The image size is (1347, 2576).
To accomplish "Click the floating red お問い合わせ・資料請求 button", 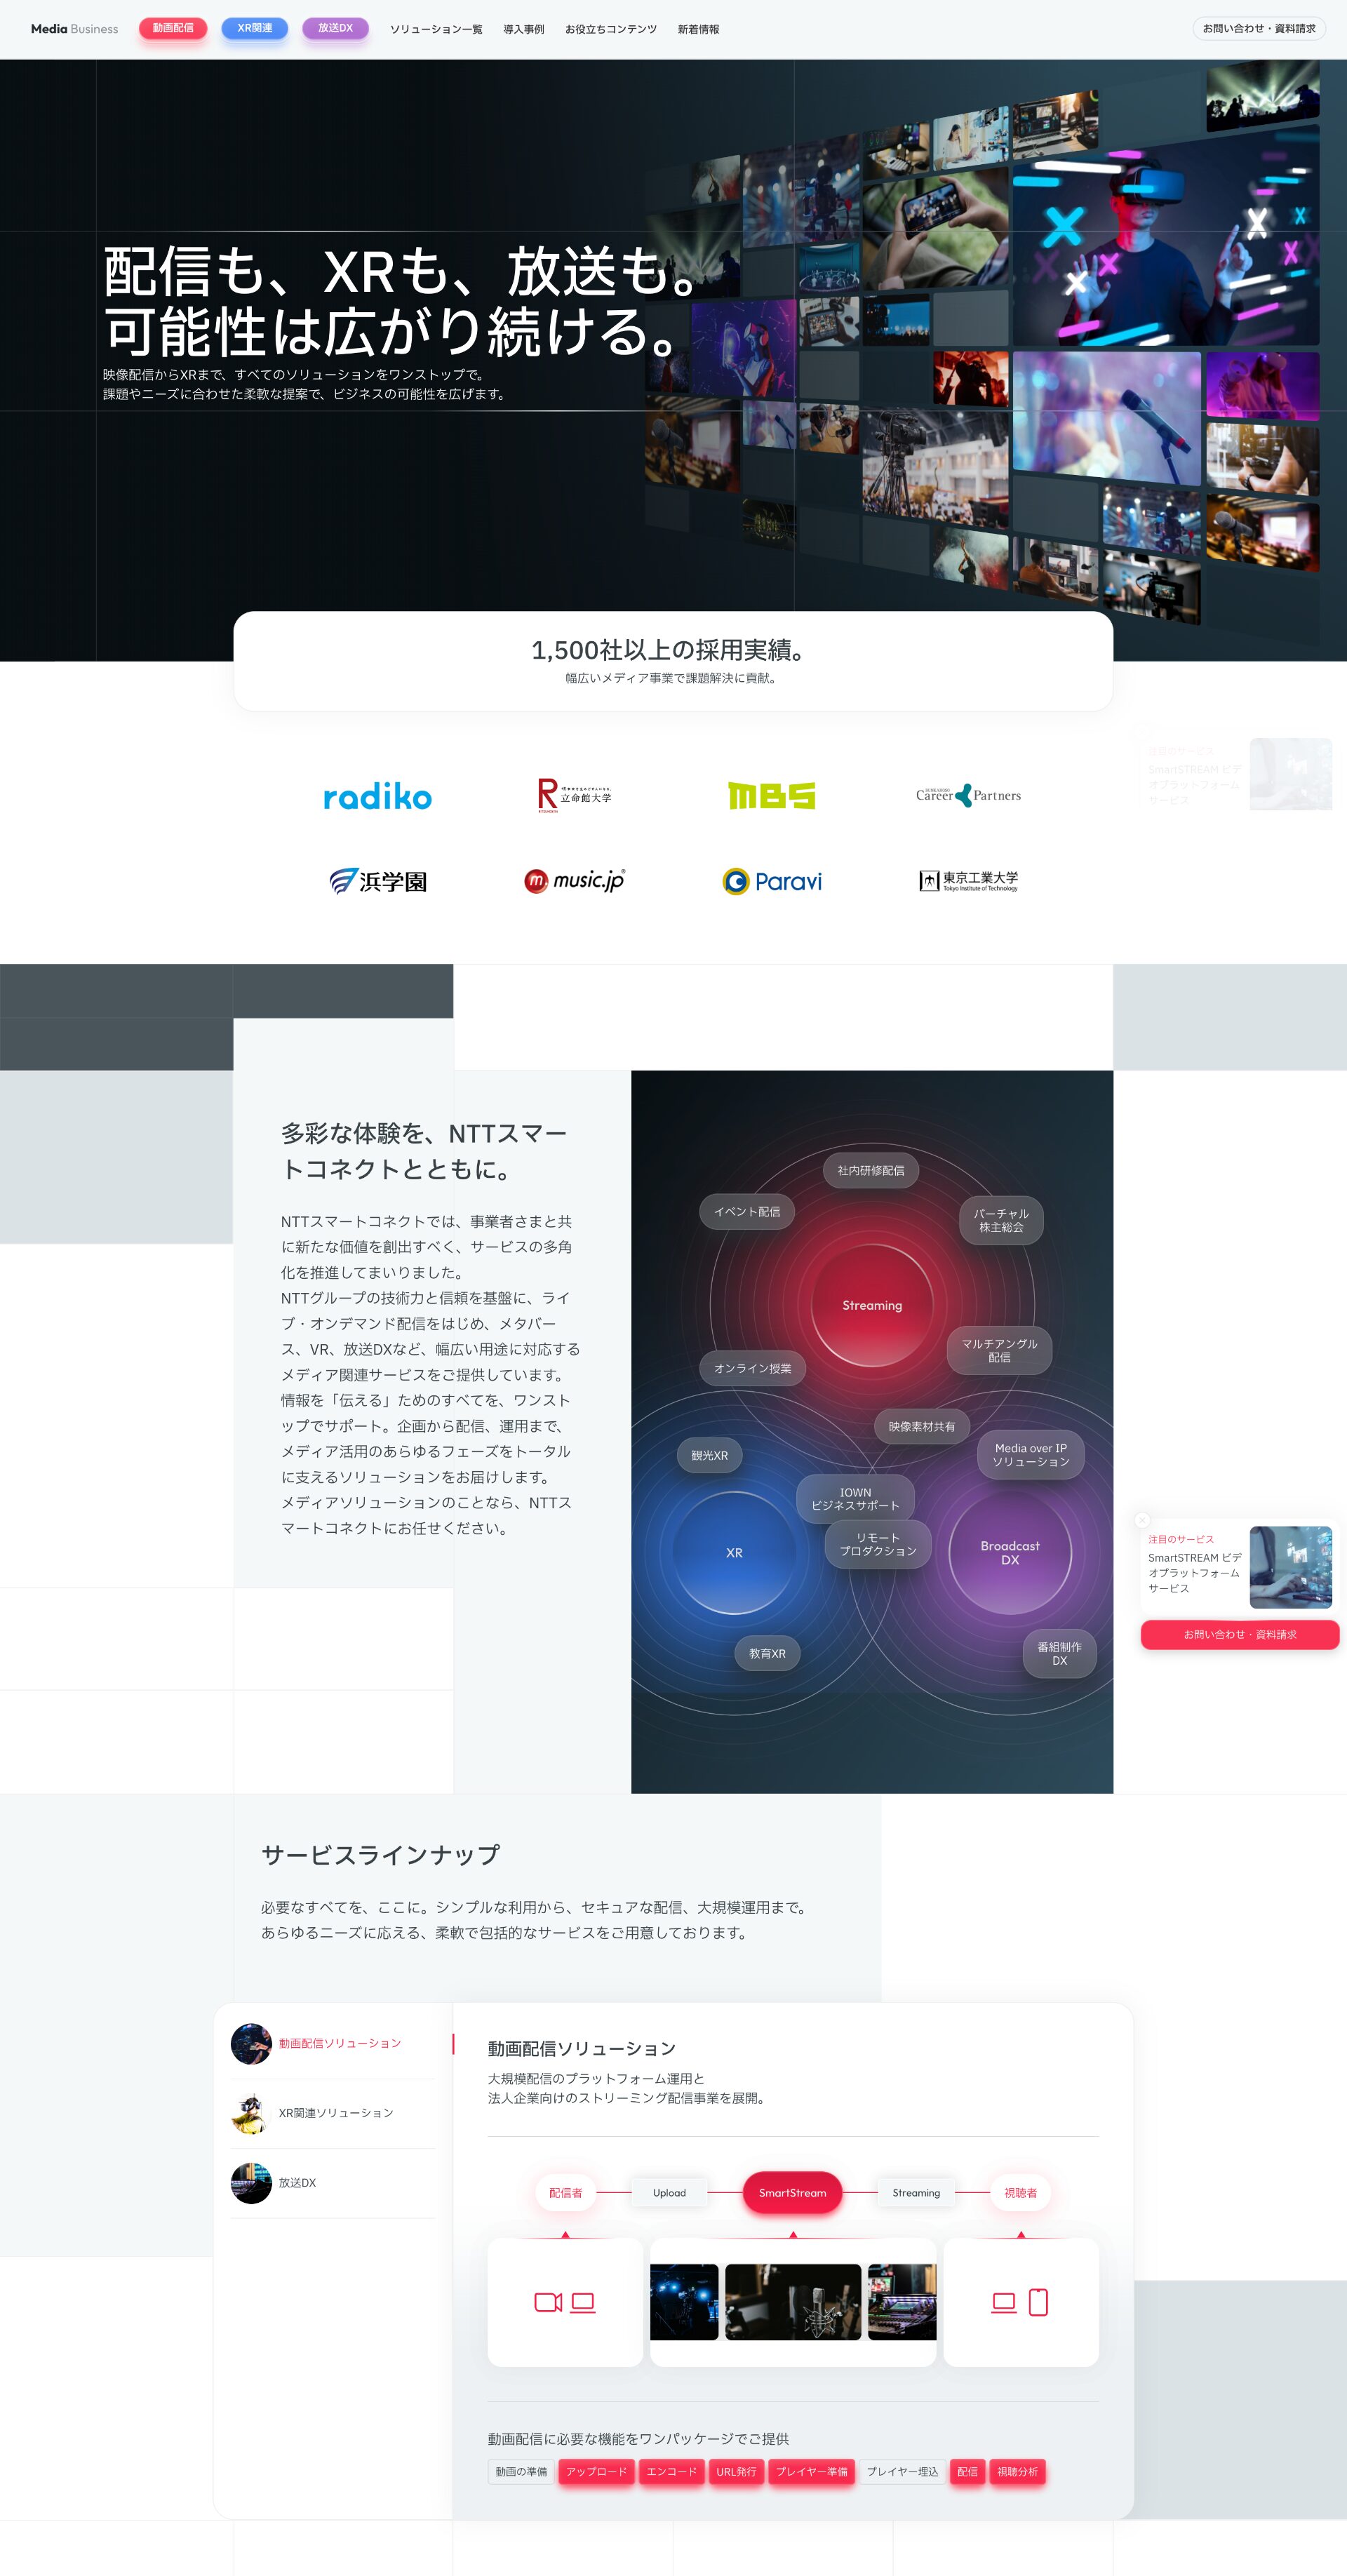I will (x=1239, y=1634).
